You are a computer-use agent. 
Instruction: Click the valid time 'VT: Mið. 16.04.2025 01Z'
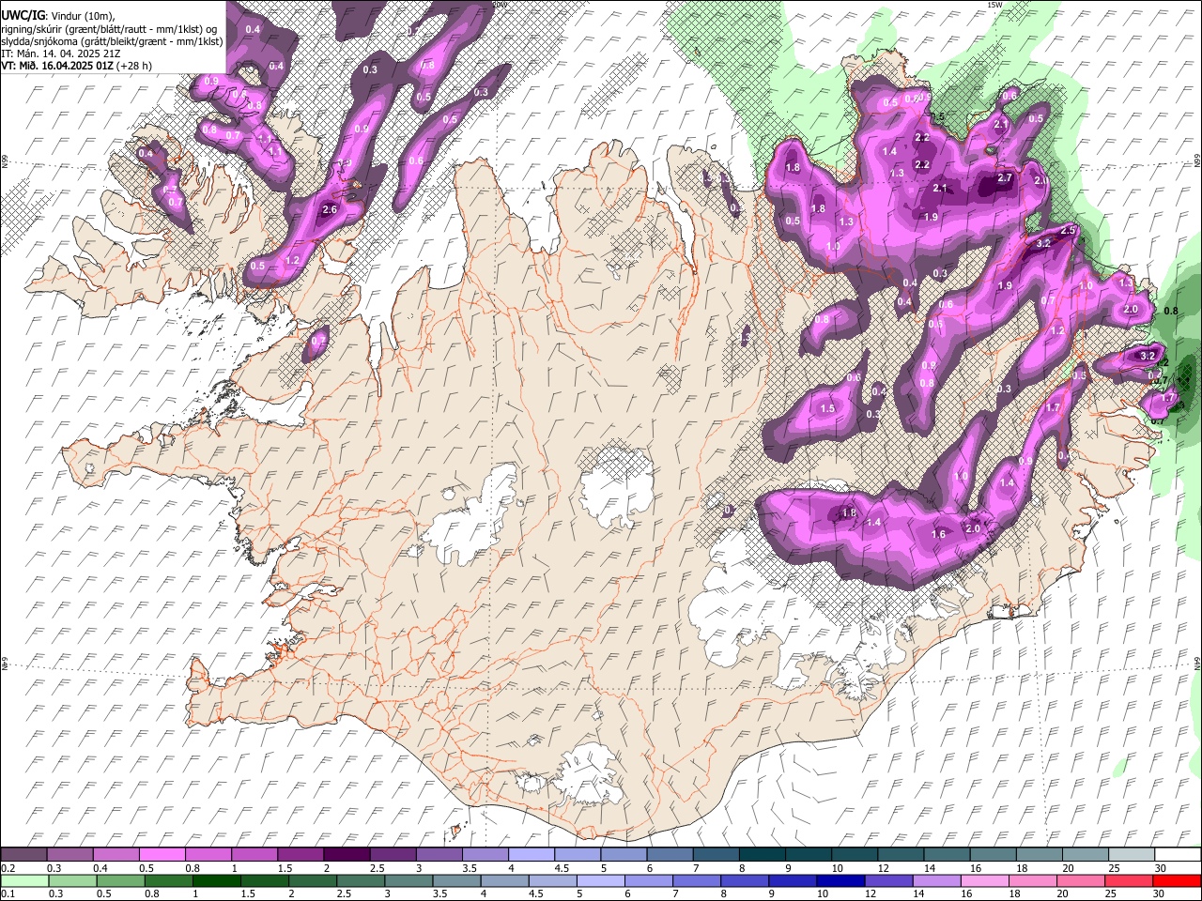tap(57, 66)
